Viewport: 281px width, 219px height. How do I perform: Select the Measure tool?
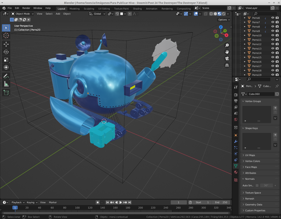pos(6,84)
